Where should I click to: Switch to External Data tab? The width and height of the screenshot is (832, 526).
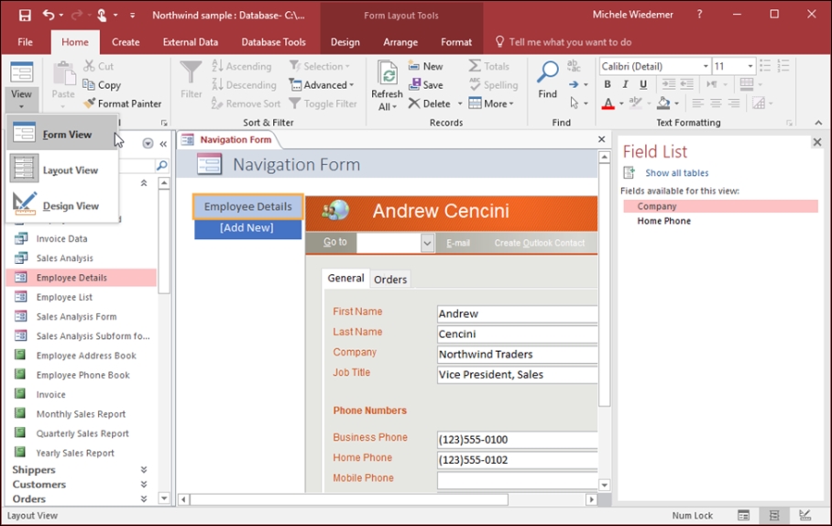pos(191,42)
